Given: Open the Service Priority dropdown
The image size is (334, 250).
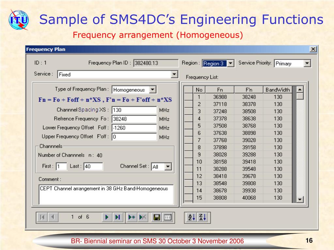Looking at the screenshot, I should pos(307,63).
